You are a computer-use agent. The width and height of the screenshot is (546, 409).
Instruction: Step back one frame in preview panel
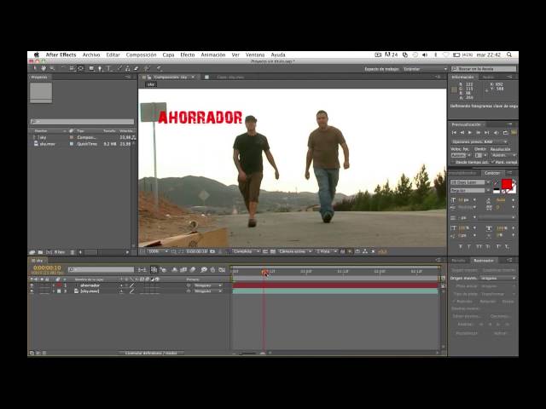coord(462,133)
